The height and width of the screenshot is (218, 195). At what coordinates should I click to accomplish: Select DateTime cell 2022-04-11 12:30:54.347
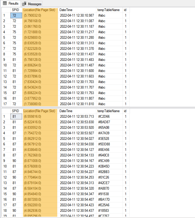pyautogui.click(x=77, y=194)
